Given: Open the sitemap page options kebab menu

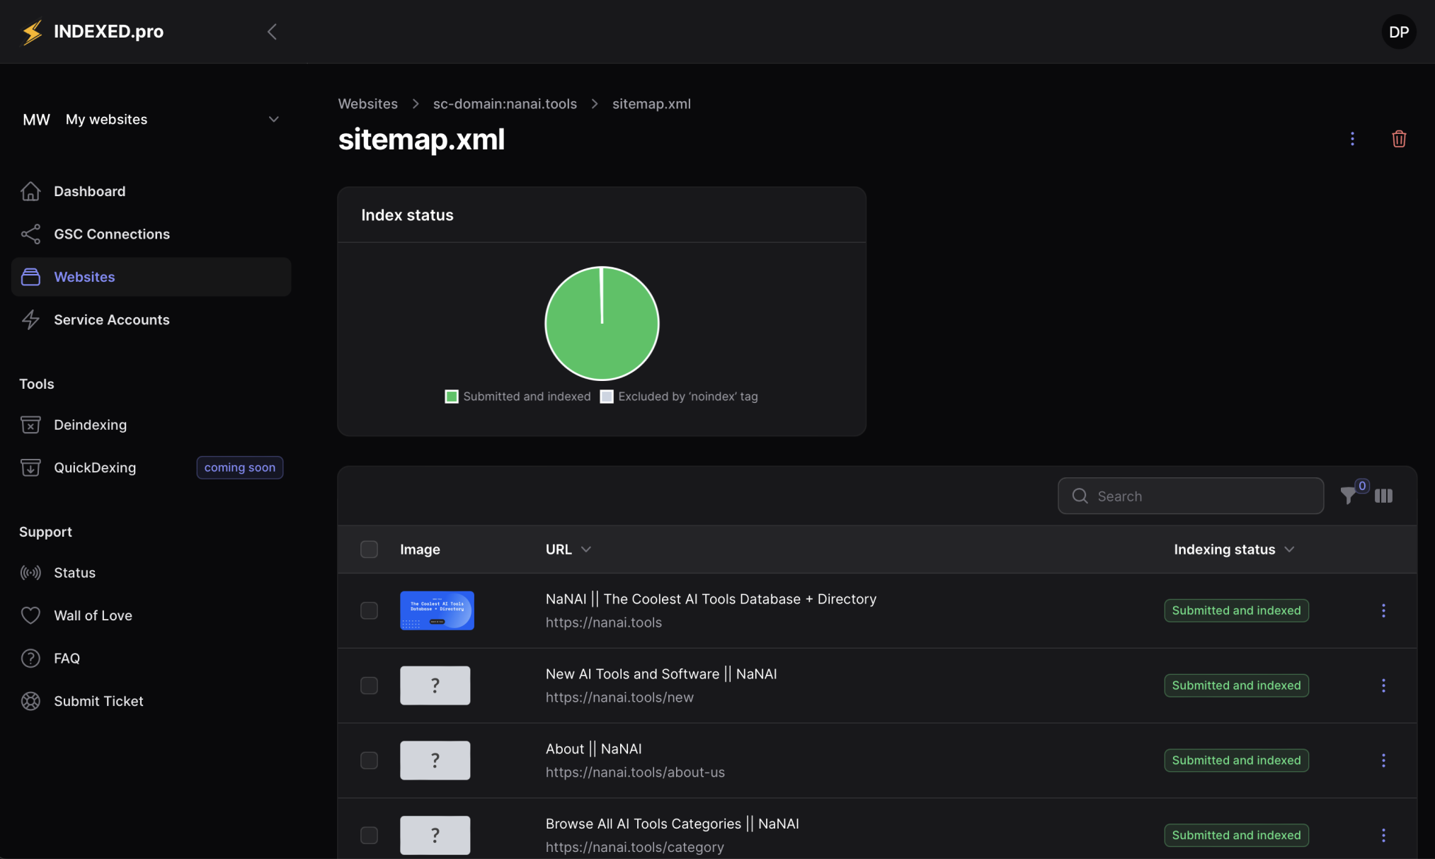Looking at the screenshot, I should (1352, 139).
